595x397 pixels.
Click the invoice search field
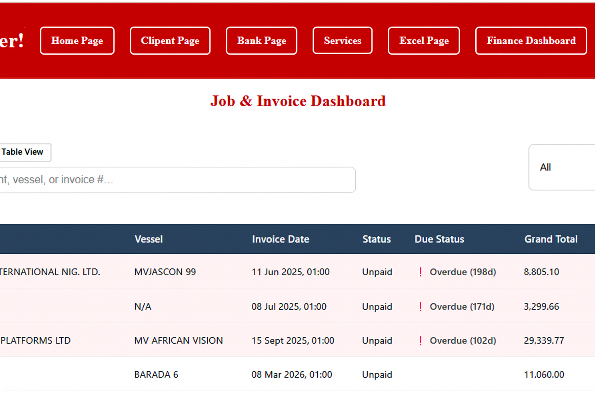(x=174, y=180)
